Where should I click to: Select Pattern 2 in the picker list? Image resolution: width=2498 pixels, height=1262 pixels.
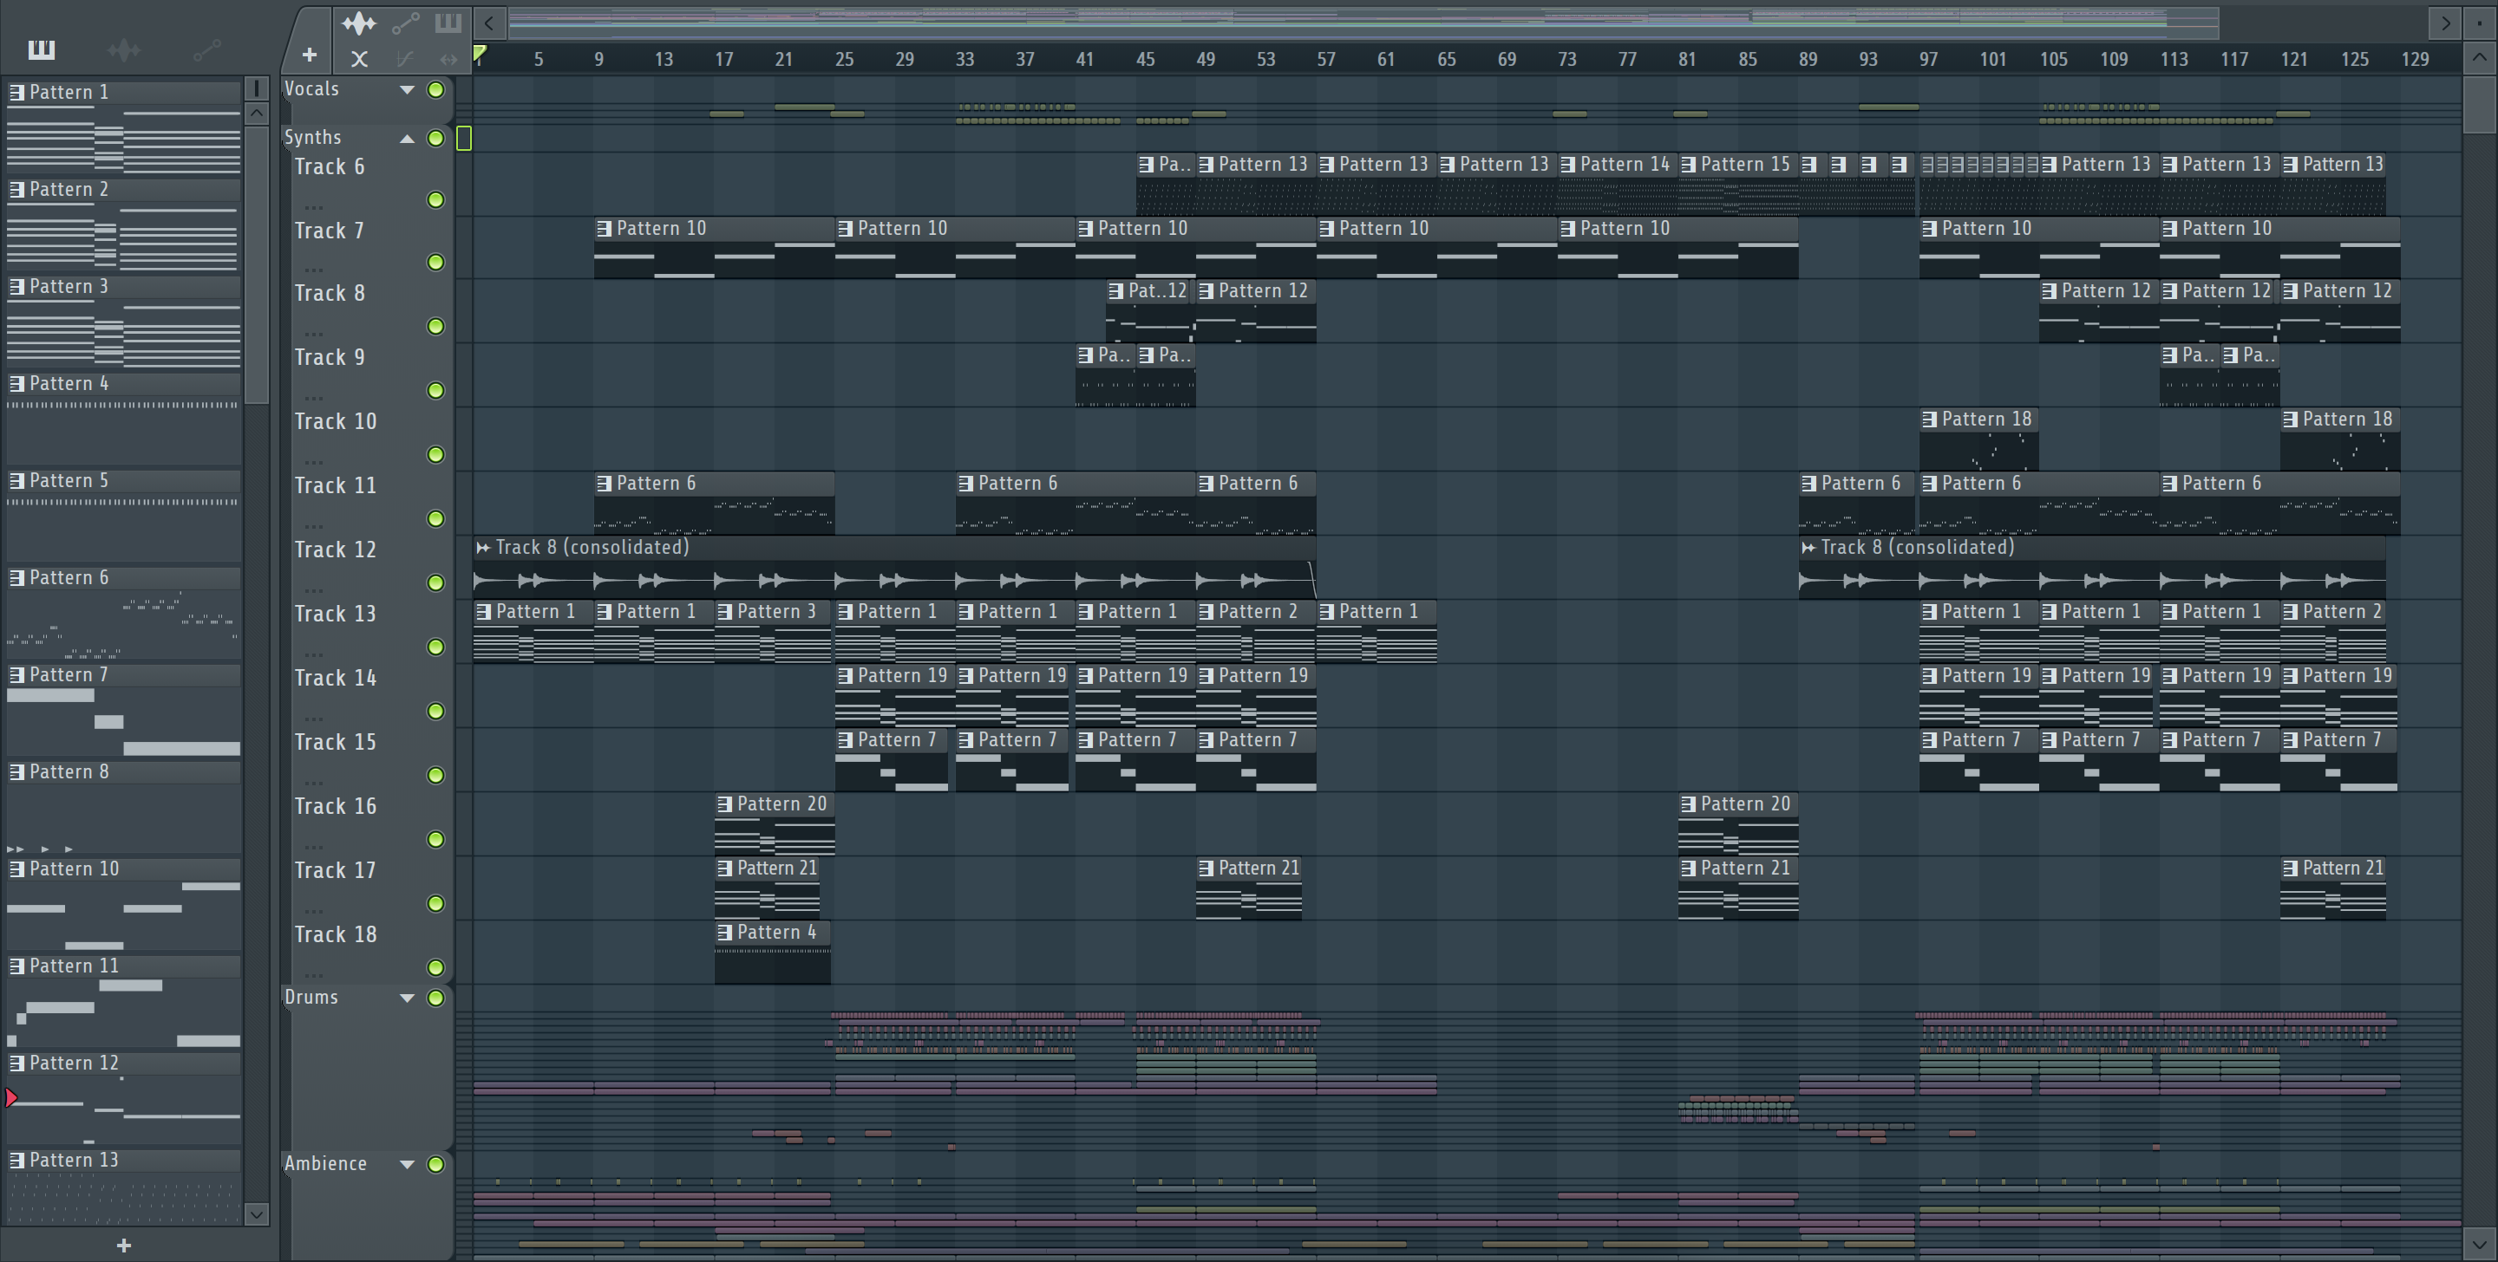coord(123,189)
